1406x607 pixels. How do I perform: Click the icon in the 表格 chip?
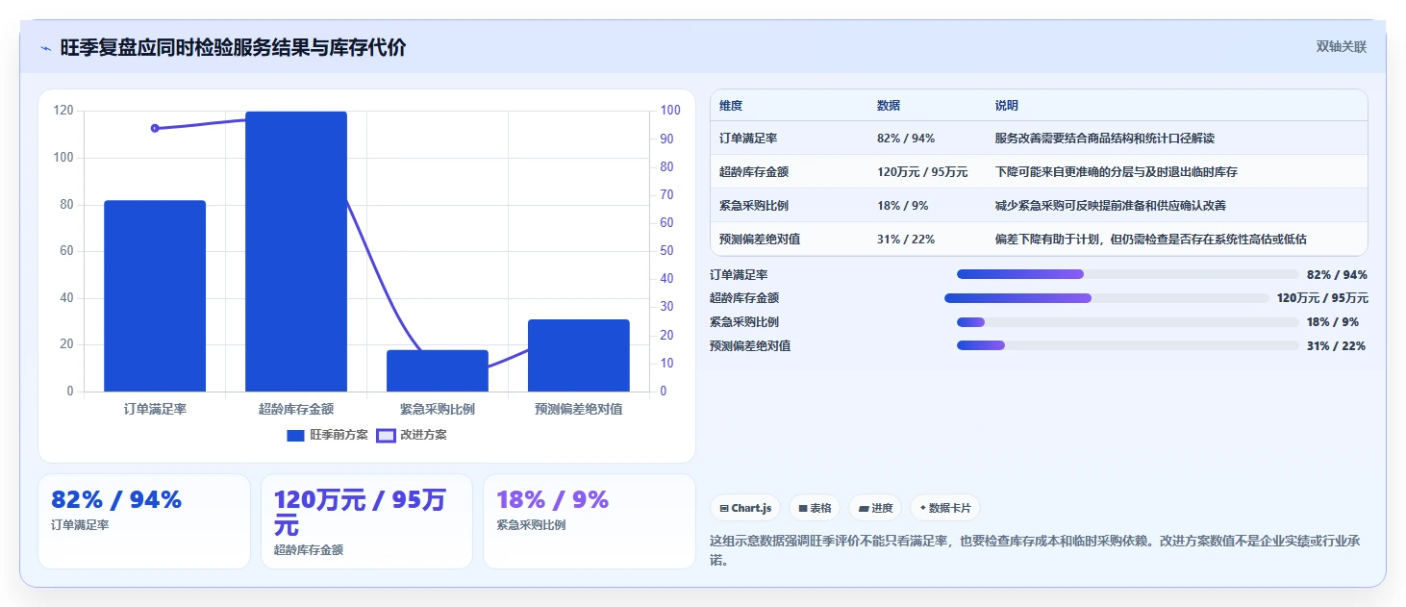pyautogui.click(x=803, y=508)
